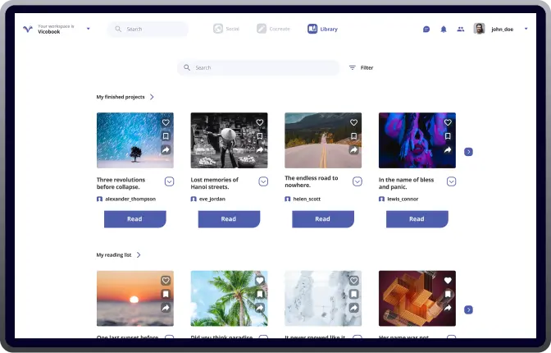
Task: Like Three revolutions before collapse book
Action: point(166,122)
